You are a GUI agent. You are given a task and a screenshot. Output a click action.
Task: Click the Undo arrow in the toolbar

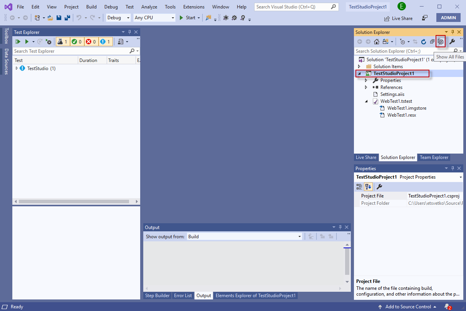pos(79,18)
